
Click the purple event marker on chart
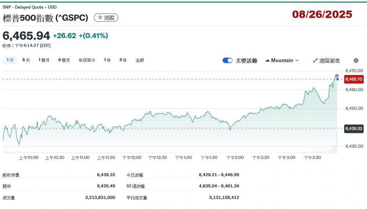pos(337,76)
